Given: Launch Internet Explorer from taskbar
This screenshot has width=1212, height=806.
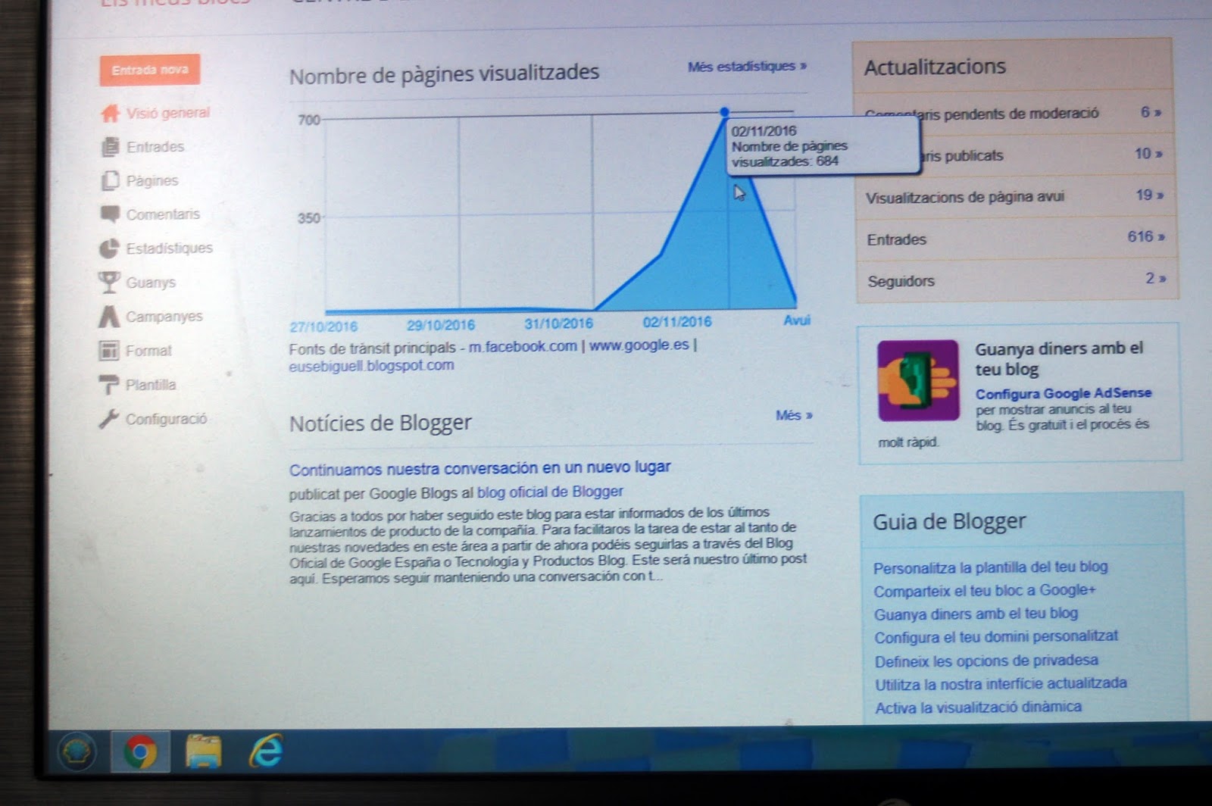Looking at the screenshot, I should 266,751.
